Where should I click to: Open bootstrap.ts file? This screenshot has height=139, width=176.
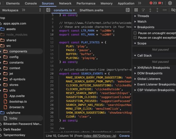[18, 101]
